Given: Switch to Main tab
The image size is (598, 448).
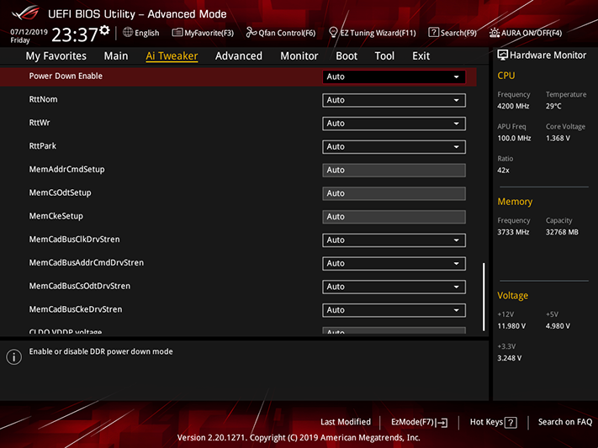Looking at the screenshot, I should pos(116,56).
